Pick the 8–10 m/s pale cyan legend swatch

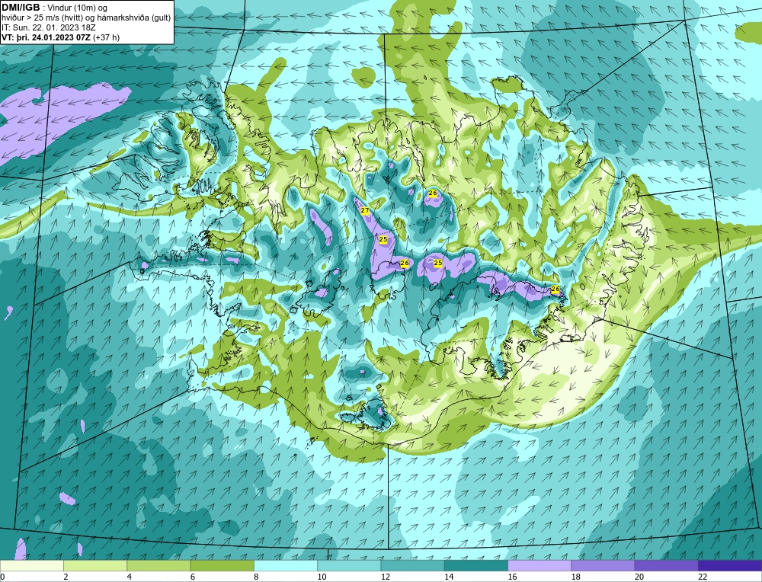click(x=286, y=565)
